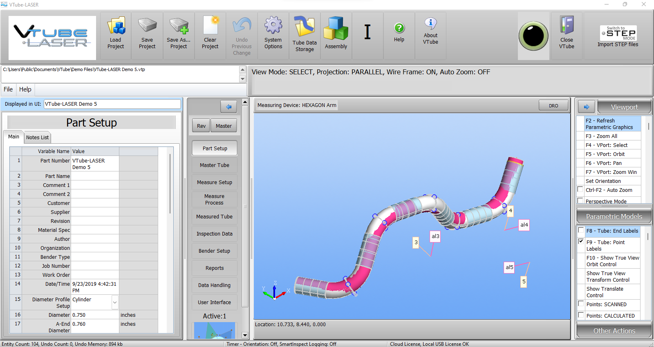The image size is (654, 347).
Task: Click the Measure Setup button
Action: coord(215,182)
